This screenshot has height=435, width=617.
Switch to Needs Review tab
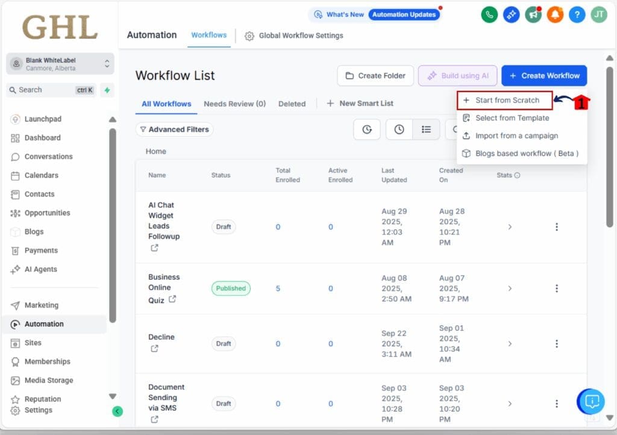[234, 104]
